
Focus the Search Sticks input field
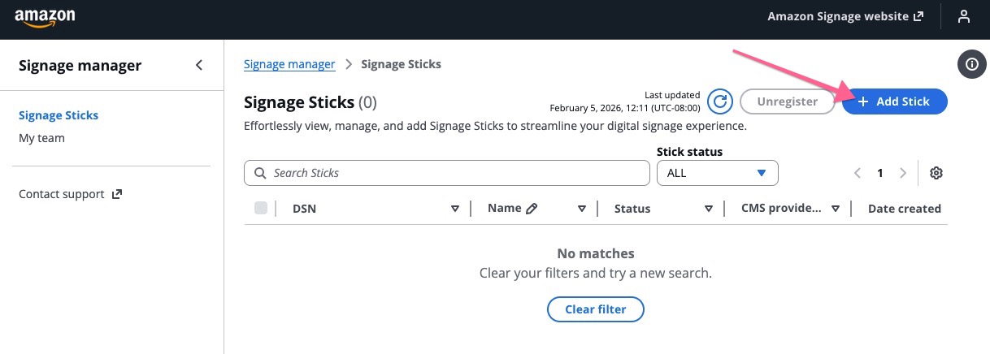[x=455, y=173]
